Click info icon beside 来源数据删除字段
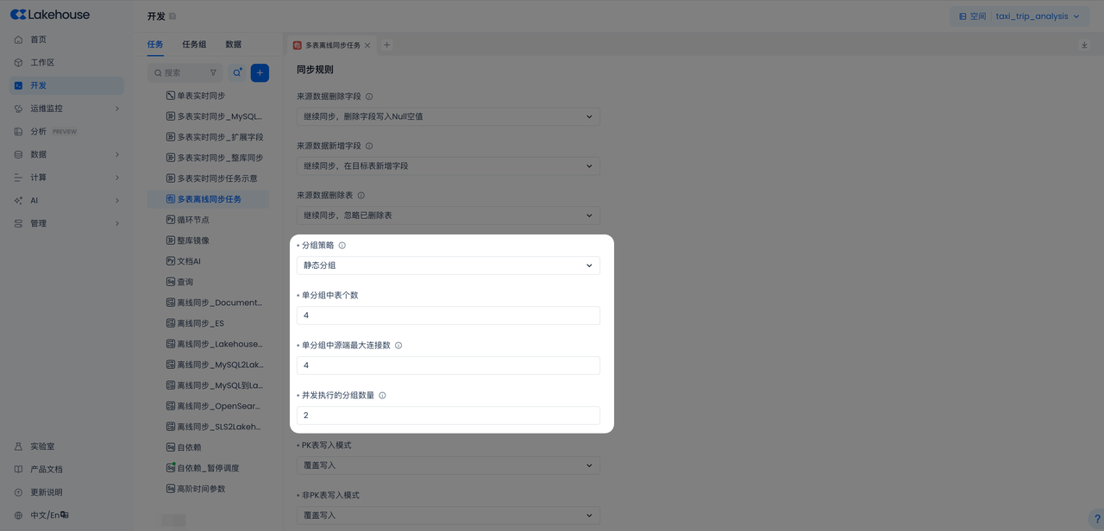1104x531 pixels. click(369, 97)
